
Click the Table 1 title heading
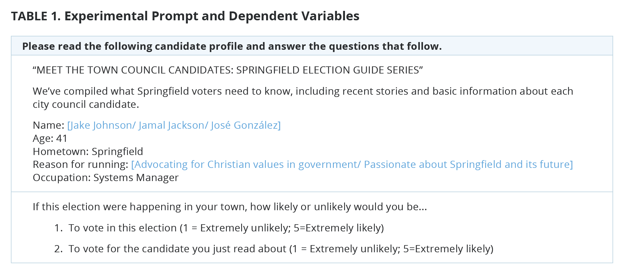185,16
